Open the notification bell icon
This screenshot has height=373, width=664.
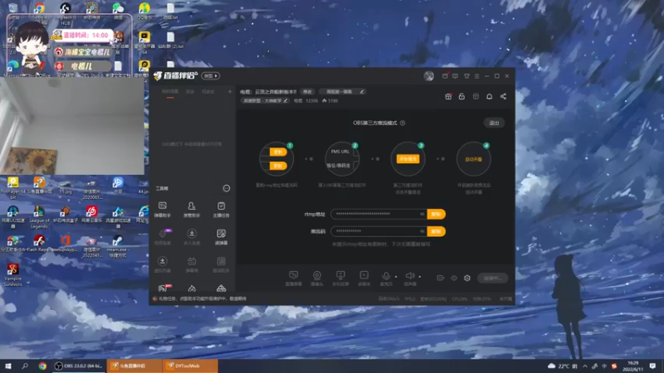[489, 96]
